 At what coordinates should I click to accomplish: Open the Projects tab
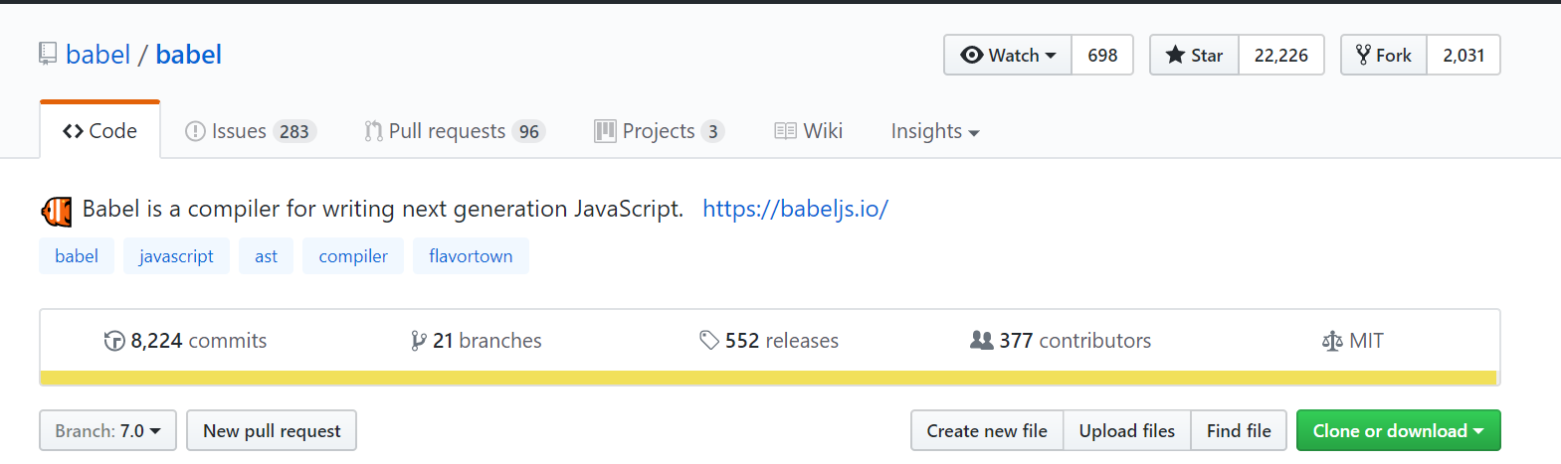coord(660,131)
